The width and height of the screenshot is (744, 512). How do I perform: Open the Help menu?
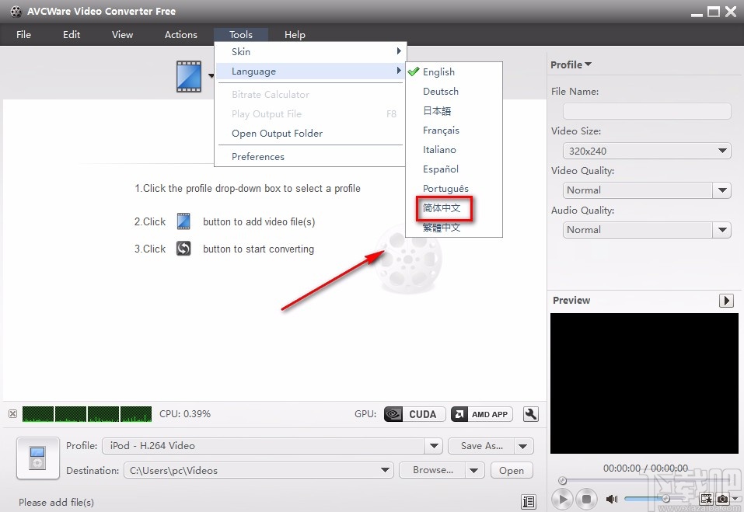coord(295,34)
